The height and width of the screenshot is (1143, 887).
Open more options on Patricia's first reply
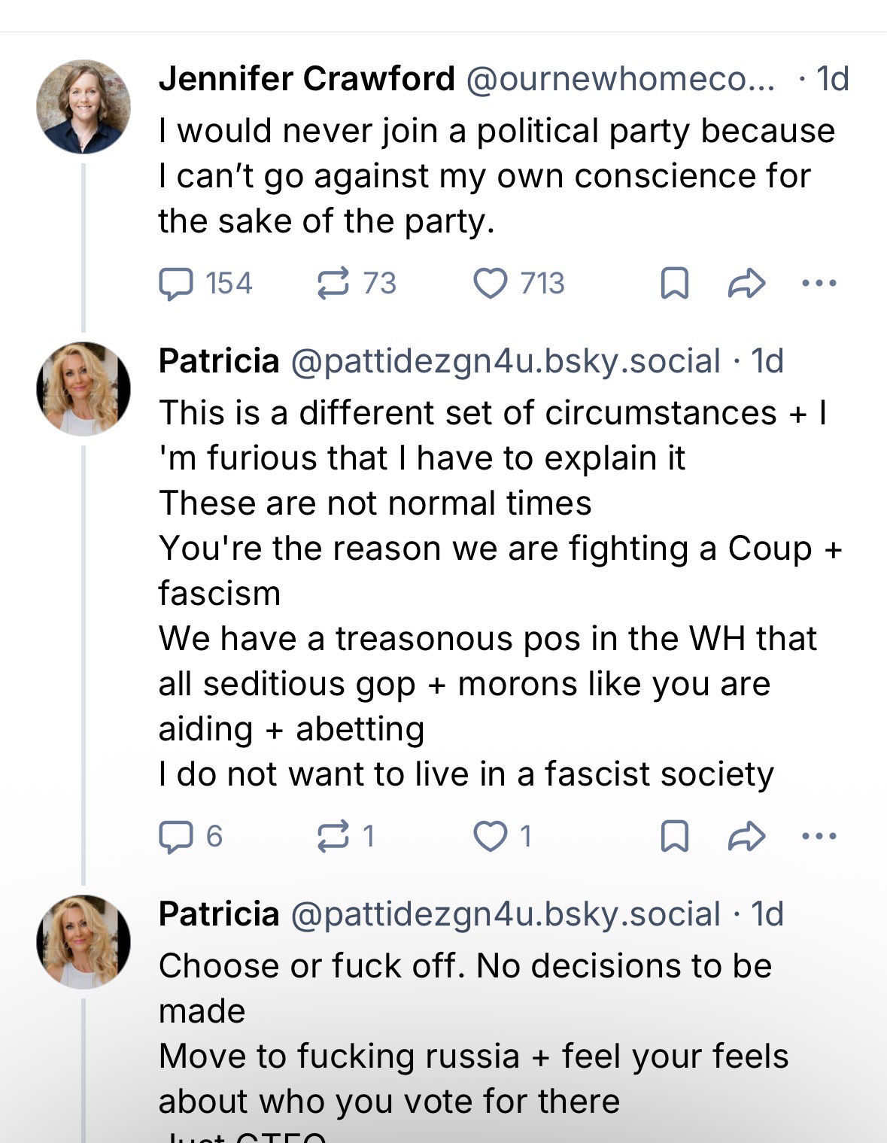[819, 836]
